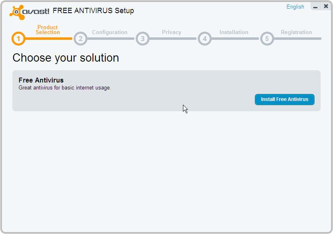
Task: Go to the Product Selection step label
Action: 48,30
